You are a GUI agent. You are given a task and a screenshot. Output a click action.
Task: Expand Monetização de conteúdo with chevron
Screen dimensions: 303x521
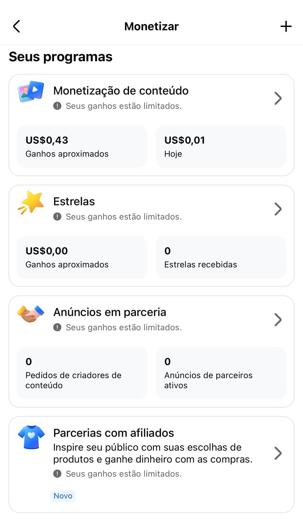click(x=278, y=98)
